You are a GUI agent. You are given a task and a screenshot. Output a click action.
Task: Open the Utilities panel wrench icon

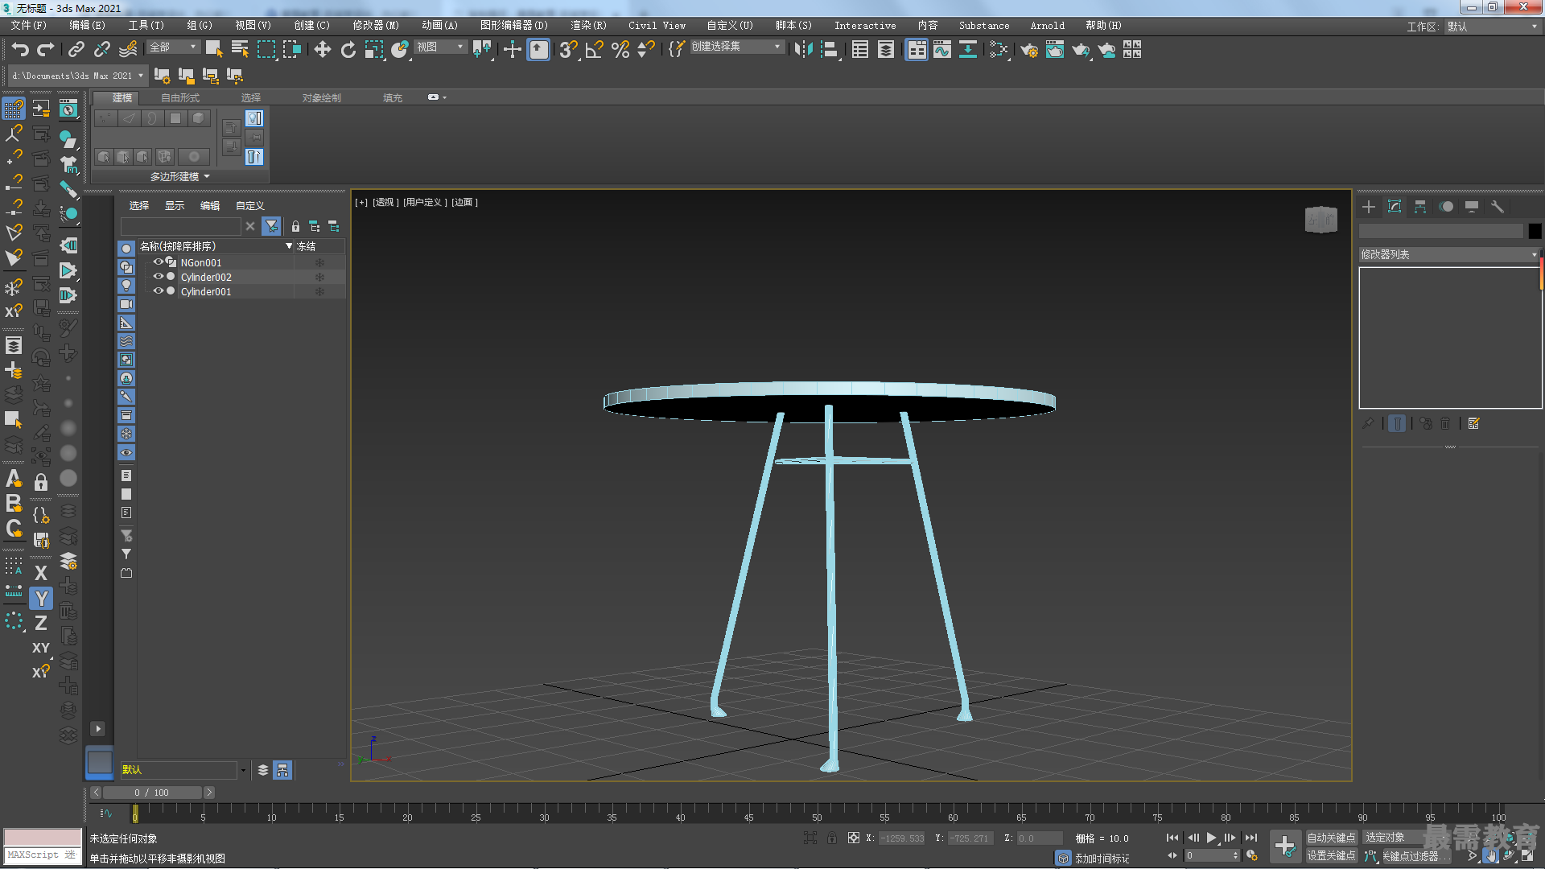[x=1497, y=207]
